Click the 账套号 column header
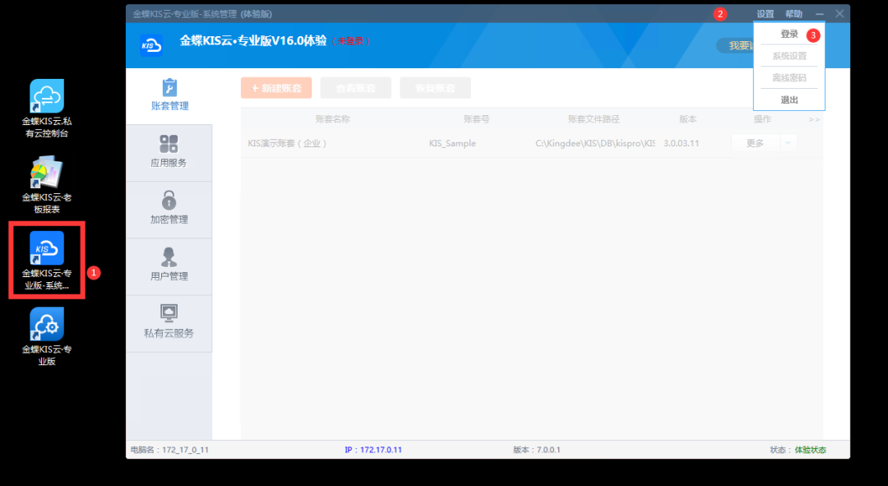The image size is (888, 486). click(476, 119)
